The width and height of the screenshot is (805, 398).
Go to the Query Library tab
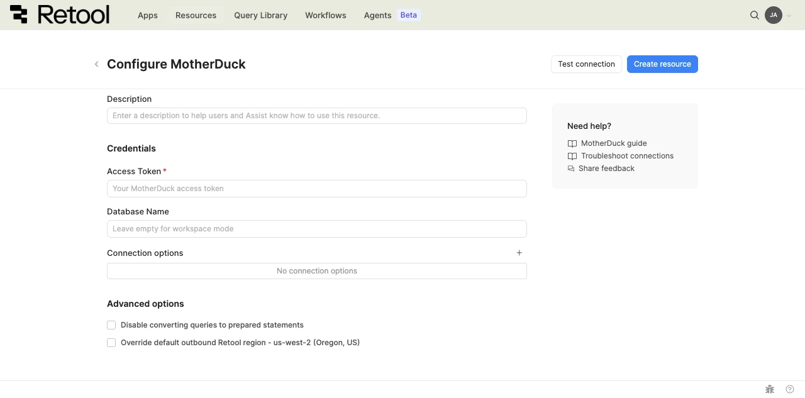pyautogui.click(x=260, y=15)
